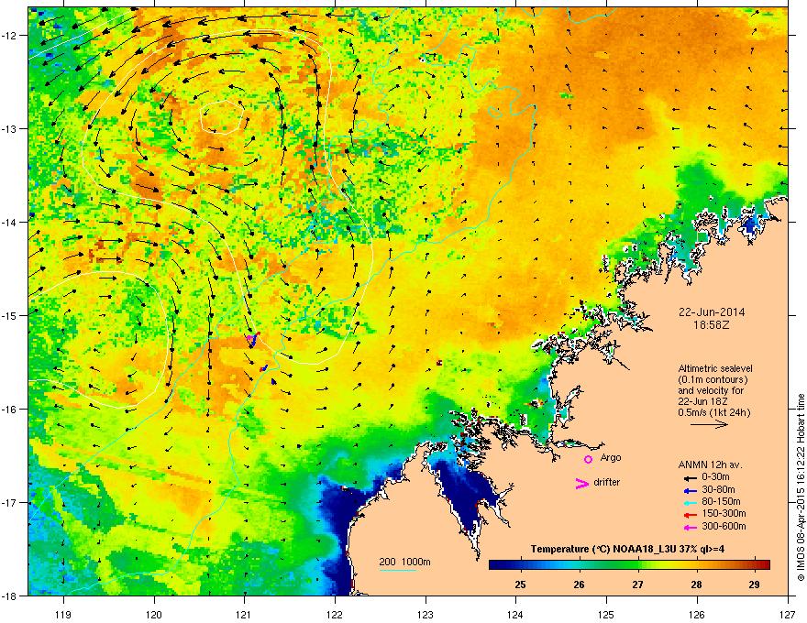
Task: Click the magenta Argo circle in legend
Action: coord(588,459)
